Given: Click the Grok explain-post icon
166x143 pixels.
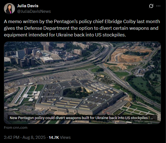Looking at the screenshot, I should coord(151,6).
